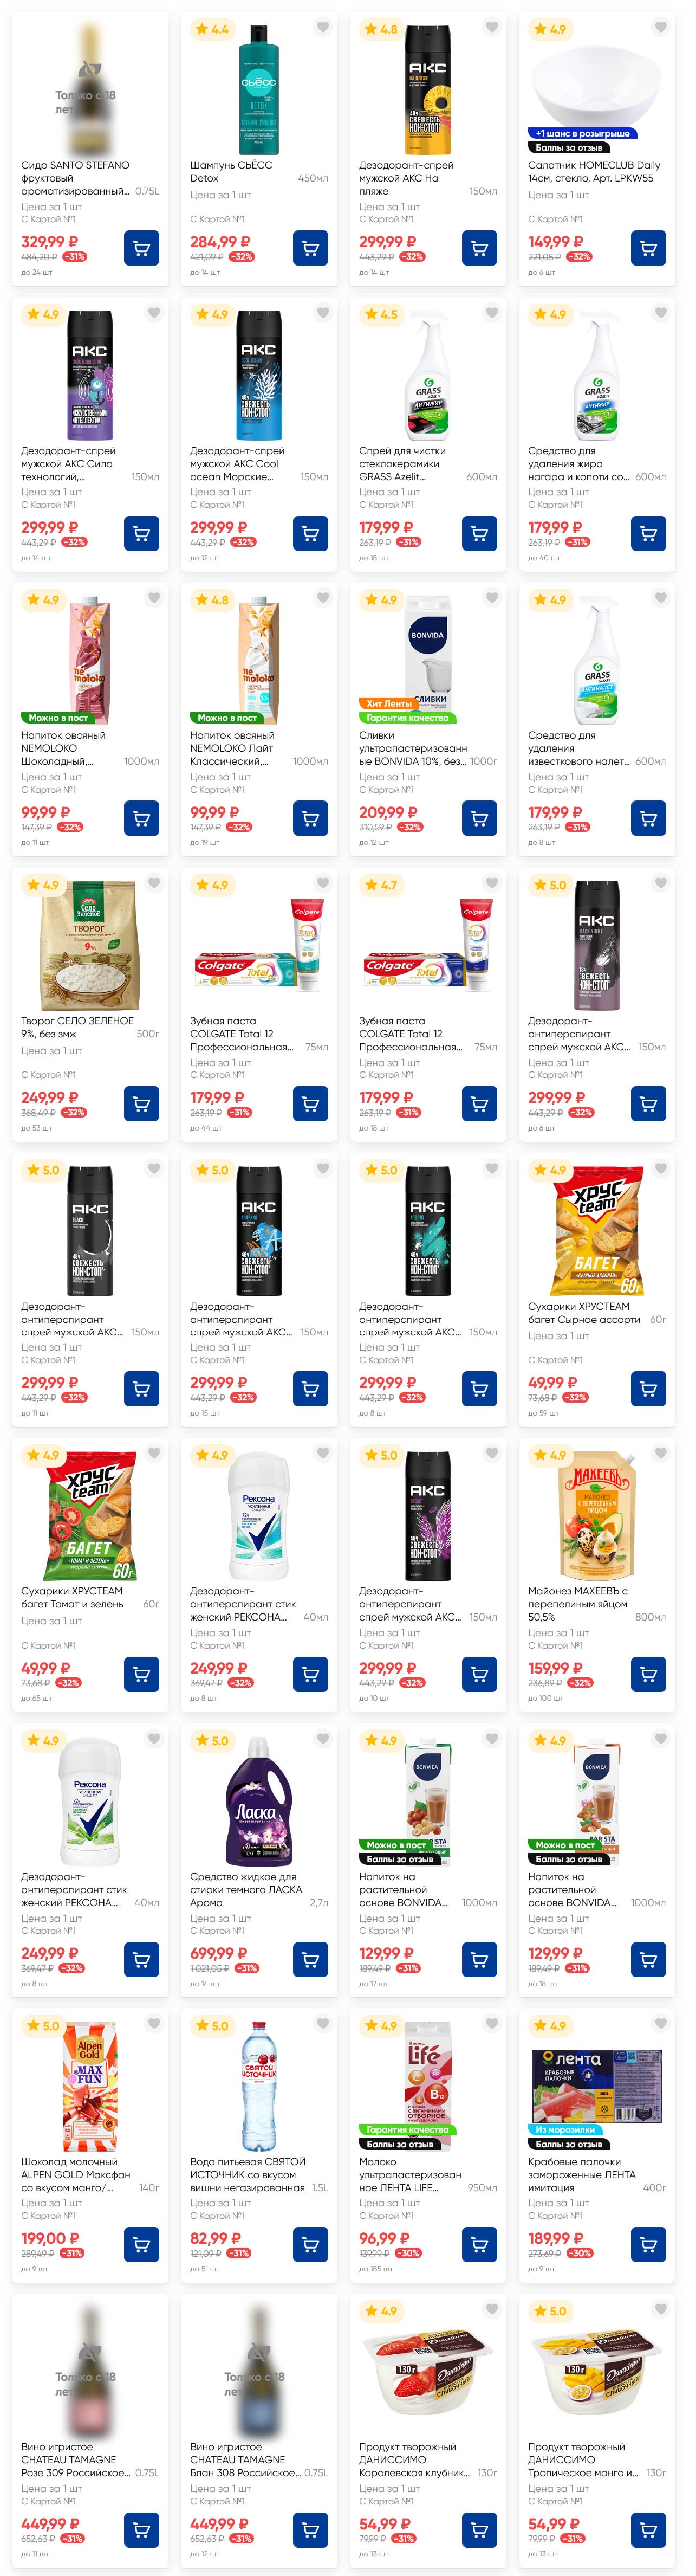Add Лента crab sticks to cart
The height and width of the screenshot is (2576, 696).
point(648,2245)
